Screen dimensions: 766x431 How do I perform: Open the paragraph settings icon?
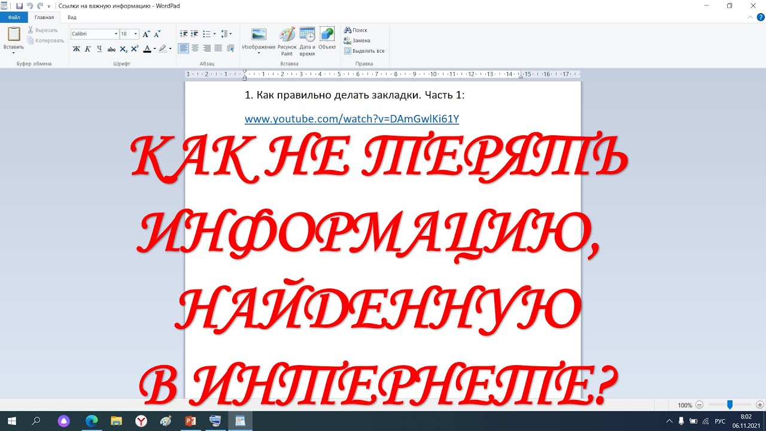click(x=230, y=48)
